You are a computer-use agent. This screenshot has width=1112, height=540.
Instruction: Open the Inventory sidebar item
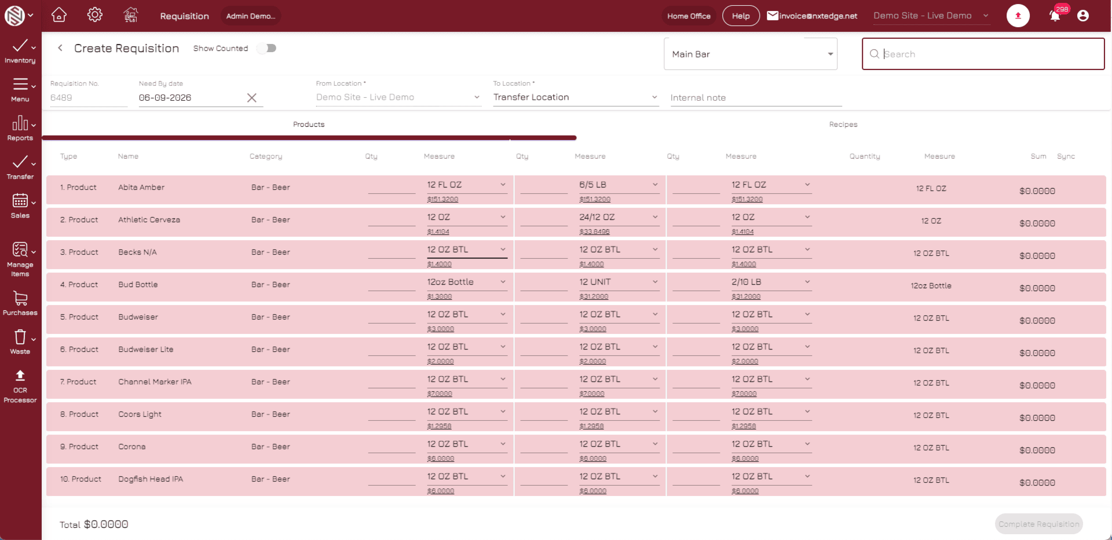pyautogui.click(x=20, y=51)
